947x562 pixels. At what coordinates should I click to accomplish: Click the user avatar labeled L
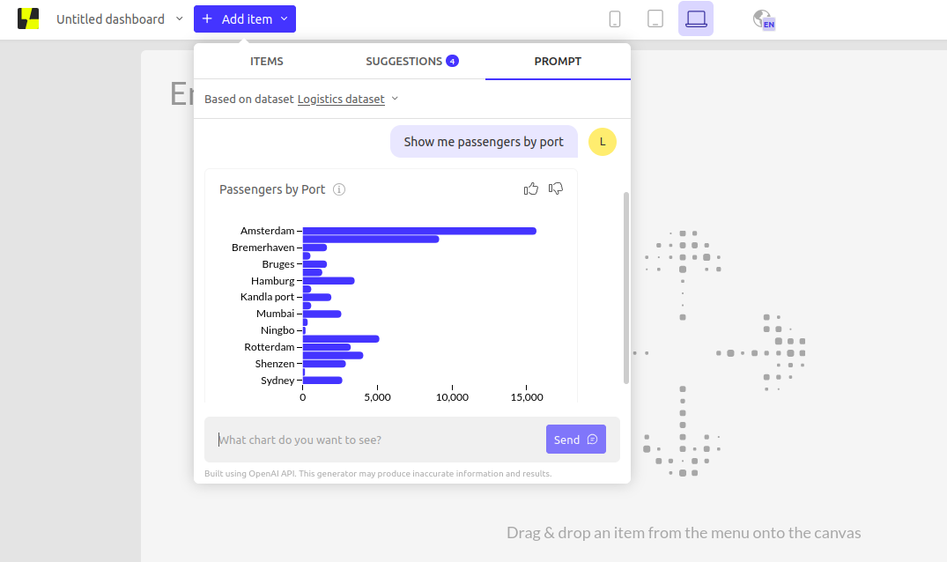tap(603, 142)
